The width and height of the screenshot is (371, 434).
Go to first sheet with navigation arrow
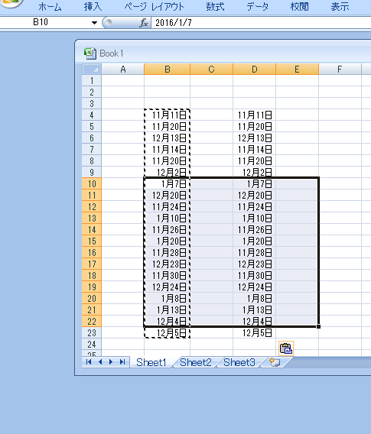coord(89,362)
